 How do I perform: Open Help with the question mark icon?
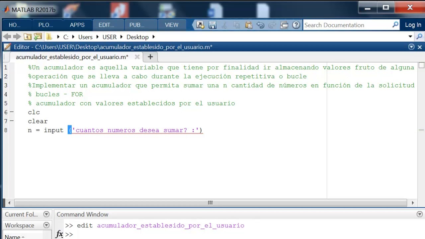[x=296, y=25]
